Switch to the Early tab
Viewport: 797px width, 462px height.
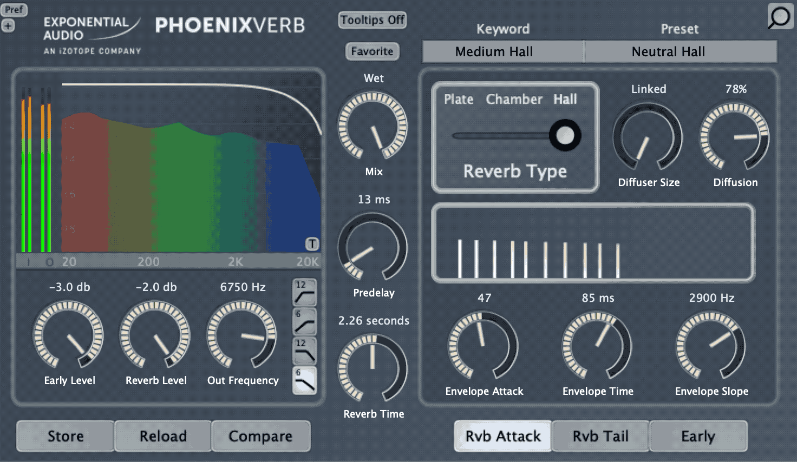coord(698,436)
